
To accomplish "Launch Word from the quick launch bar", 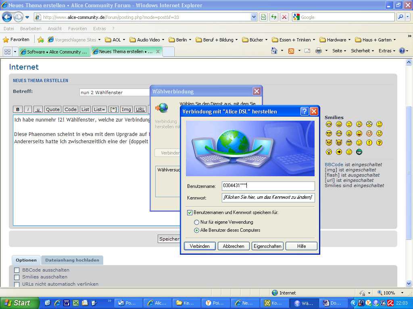I will point(66,303).
